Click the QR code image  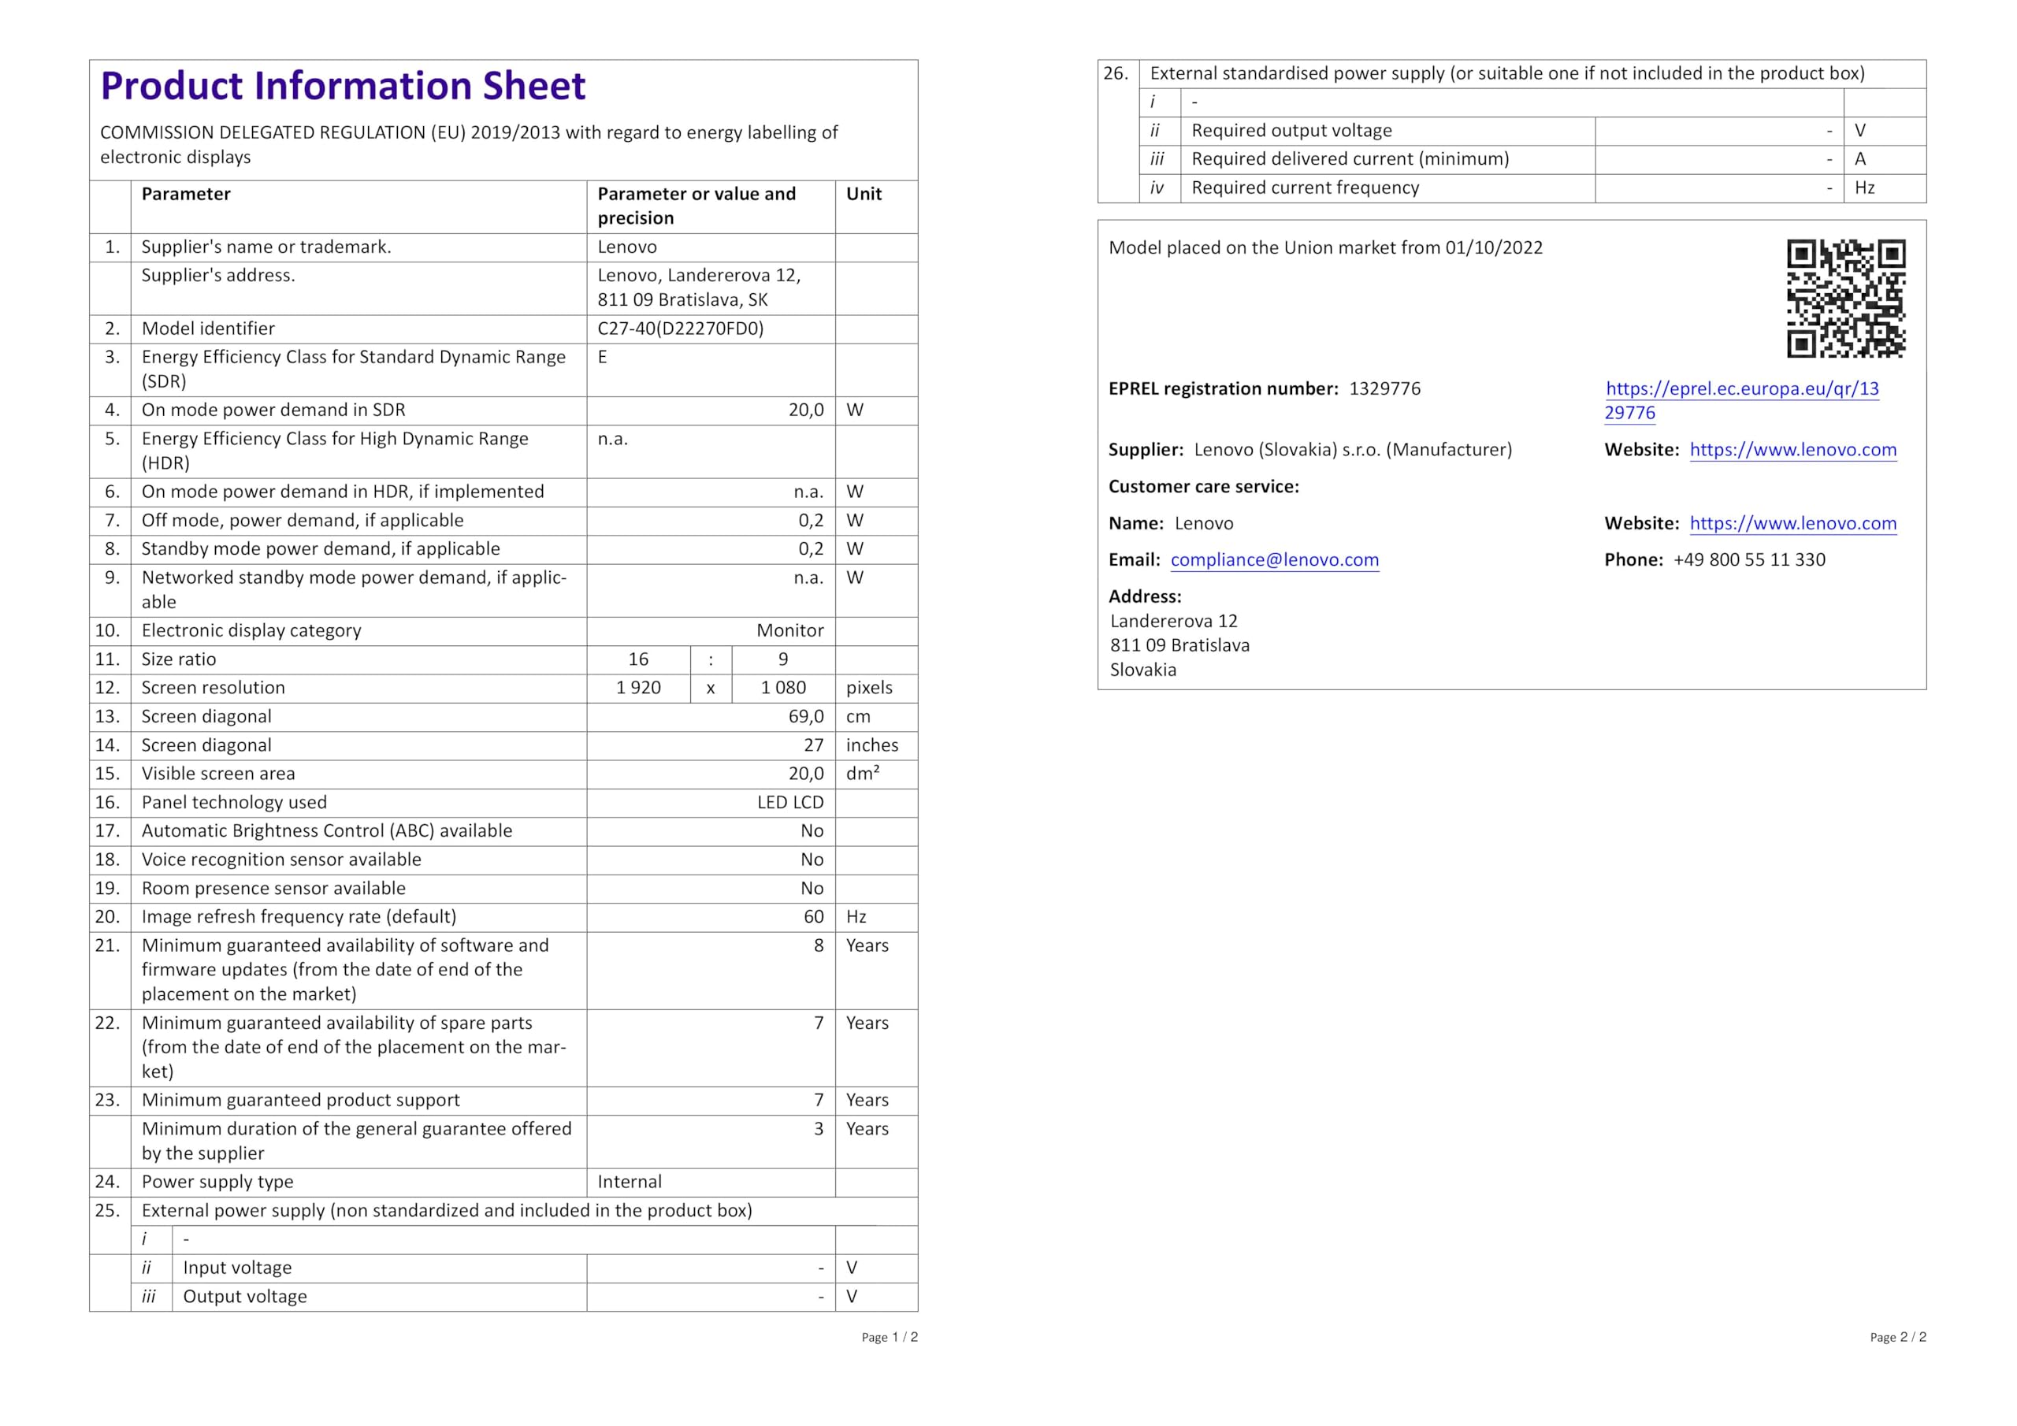1846,299
